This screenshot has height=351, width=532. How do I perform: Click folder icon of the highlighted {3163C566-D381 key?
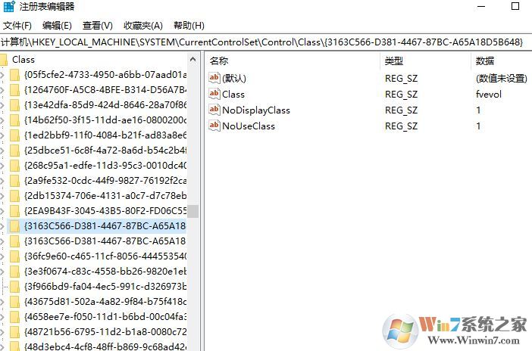pos(14,226)
